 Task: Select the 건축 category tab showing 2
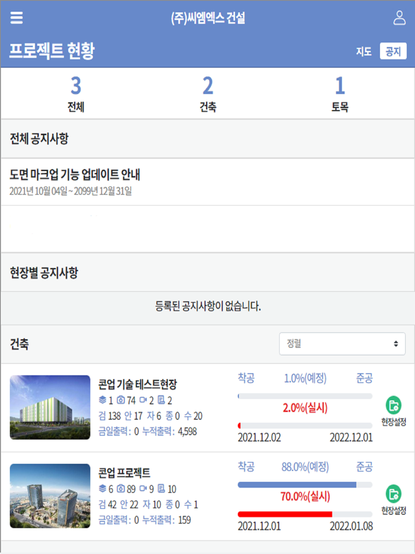[207, 92]
